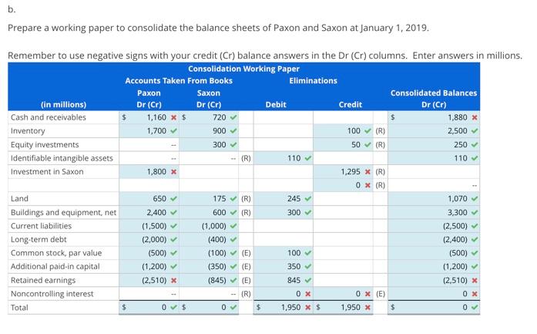Screen dimensions: 537x334
Task: Select Paxon Land field showing 650
Action: point(149,199)
